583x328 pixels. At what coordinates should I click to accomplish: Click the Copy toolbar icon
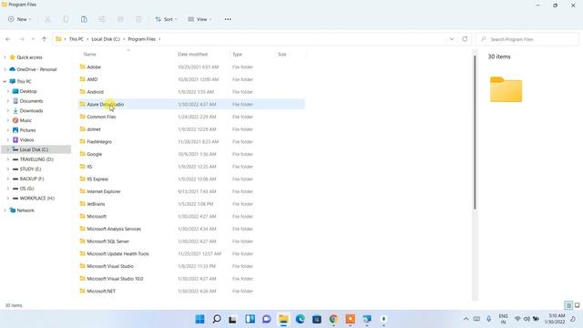(x=66, y=19)
